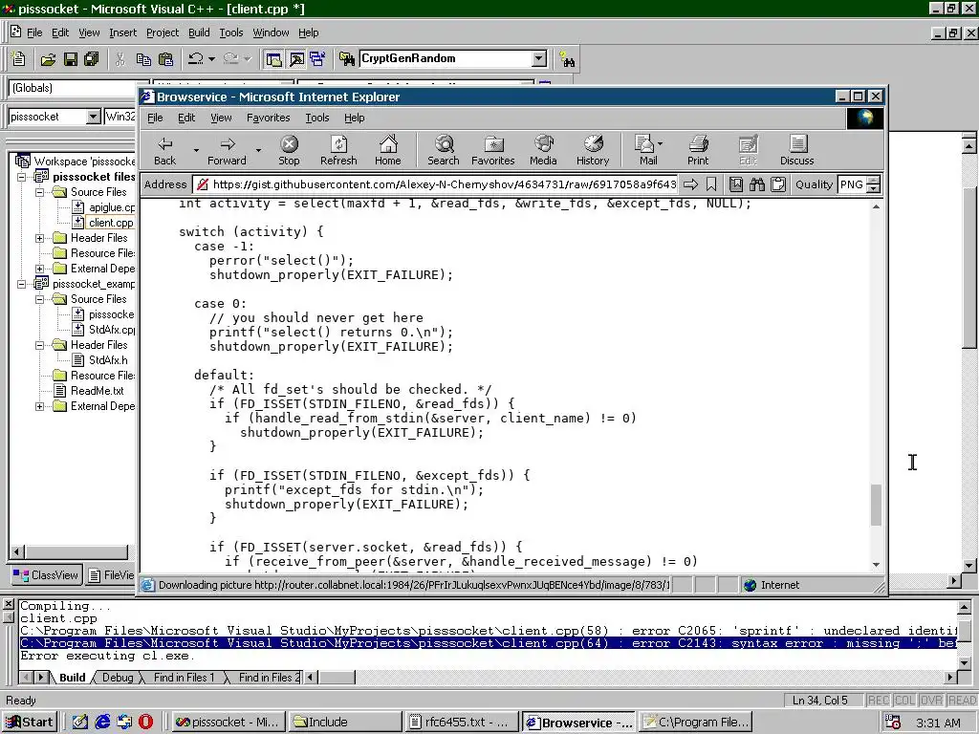979x734 pixels.
Task: Click the Mail toolbar icon
Action: [647, 150]
